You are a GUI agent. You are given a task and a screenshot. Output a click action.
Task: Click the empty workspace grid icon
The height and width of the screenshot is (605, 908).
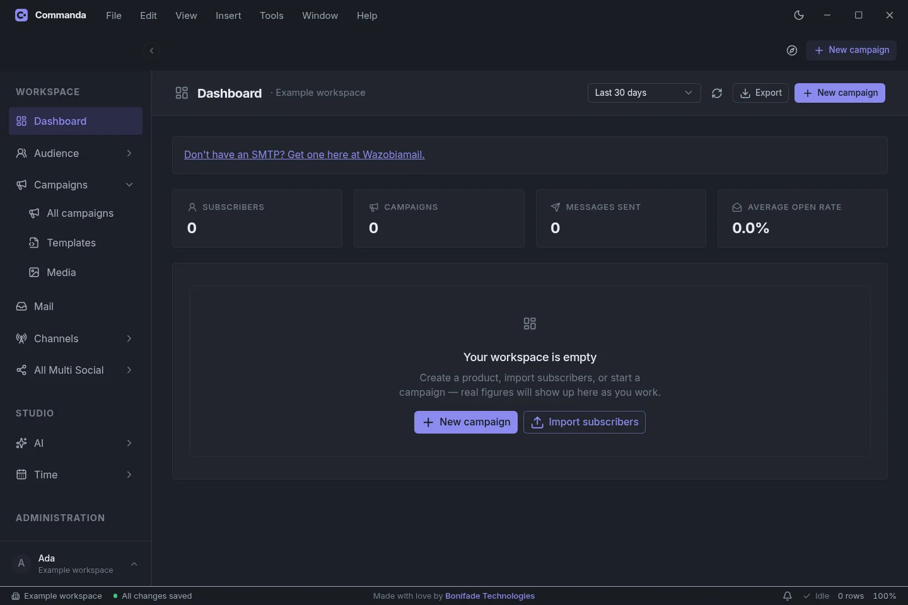[530, 324]
